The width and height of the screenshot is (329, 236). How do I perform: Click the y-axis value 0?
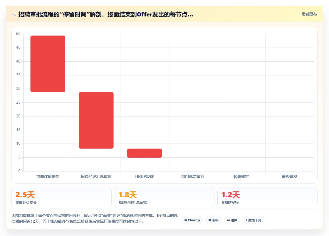[19, 171]
